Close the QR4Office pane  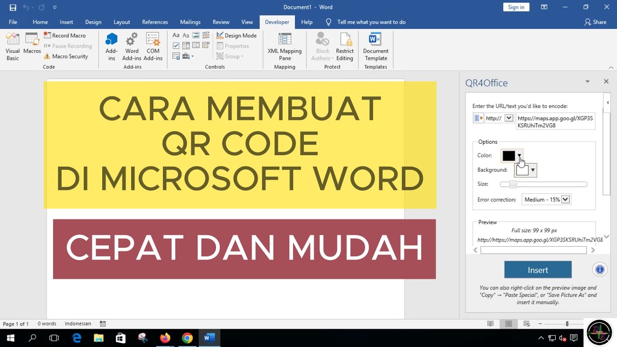[x=606, y=82]
